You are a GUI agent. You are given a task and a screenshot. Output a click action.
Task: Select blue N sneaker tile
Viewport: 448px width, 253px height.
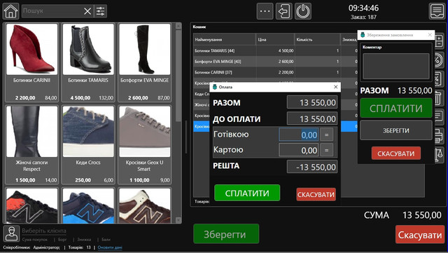click(x=88, y=205)
